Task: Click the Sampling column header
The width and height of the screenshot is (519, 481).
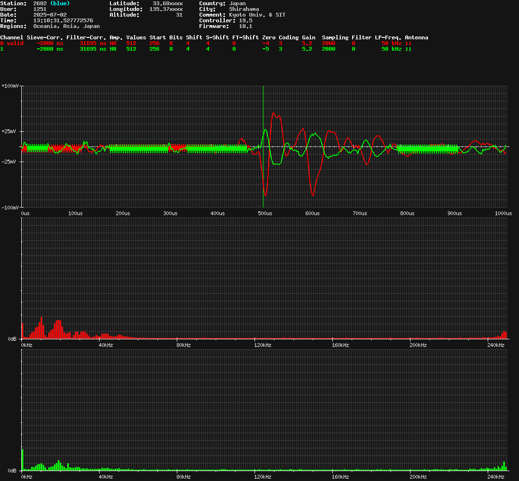Action: [335, 37]
